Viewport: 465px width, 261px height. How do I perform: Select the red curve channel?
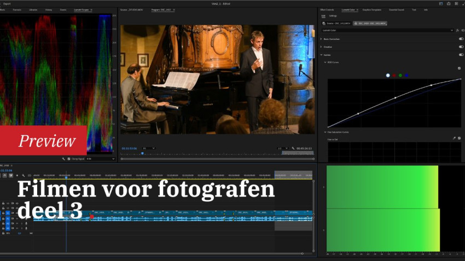coord(394,76)
